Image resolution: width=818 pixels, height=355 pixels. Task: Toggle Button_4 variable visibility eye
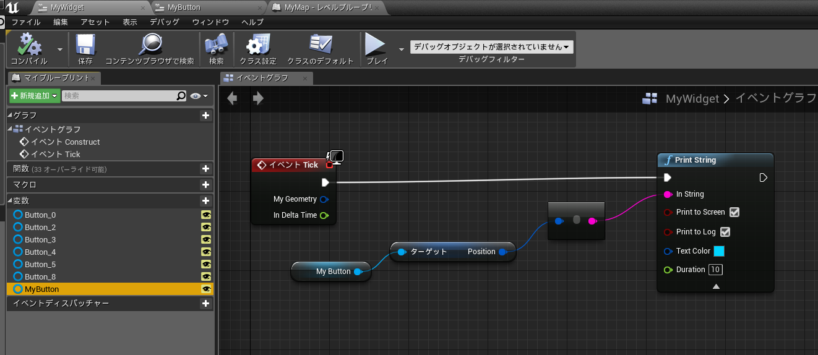(206, 252)
